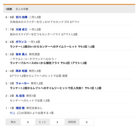This screenshot has height=131, width=137.
Task: Click the 得点 label cell
Action: tap(13, 122)
